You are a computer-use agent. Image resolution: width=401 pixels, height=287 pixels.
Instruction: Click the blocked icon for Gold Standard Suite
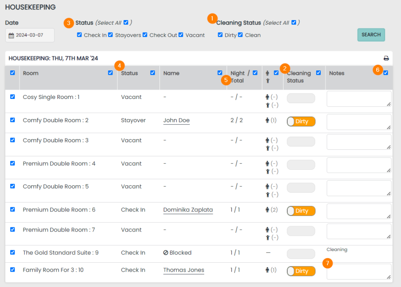[x=166, y=253]
